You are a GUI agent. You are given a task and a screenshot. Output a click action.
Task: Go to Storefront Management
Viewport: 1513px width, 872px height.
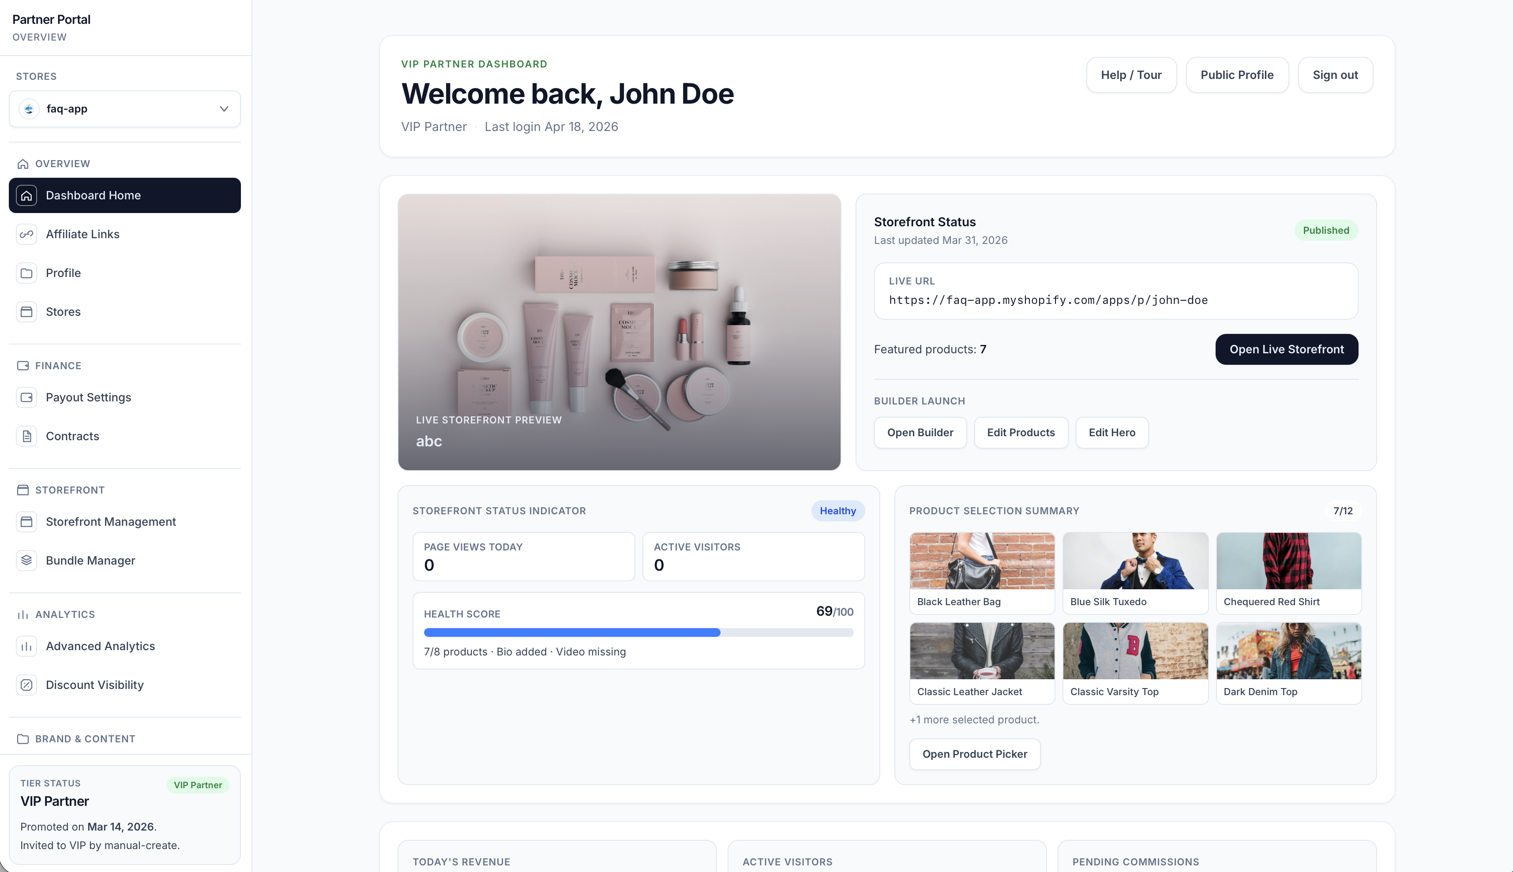124,522
